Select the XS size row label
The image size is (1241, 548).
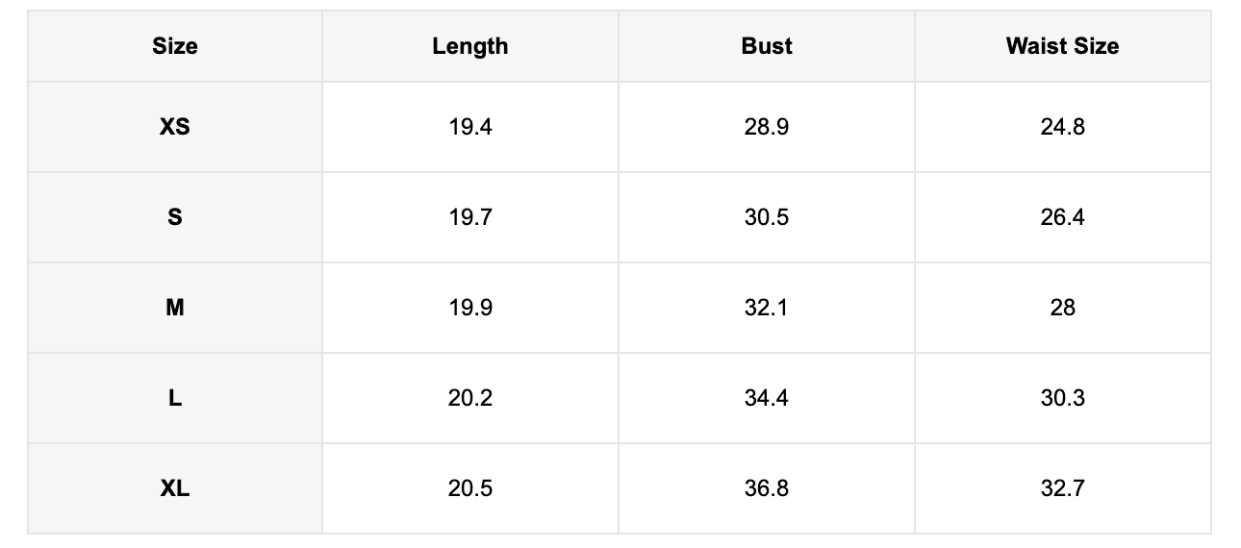175,127
